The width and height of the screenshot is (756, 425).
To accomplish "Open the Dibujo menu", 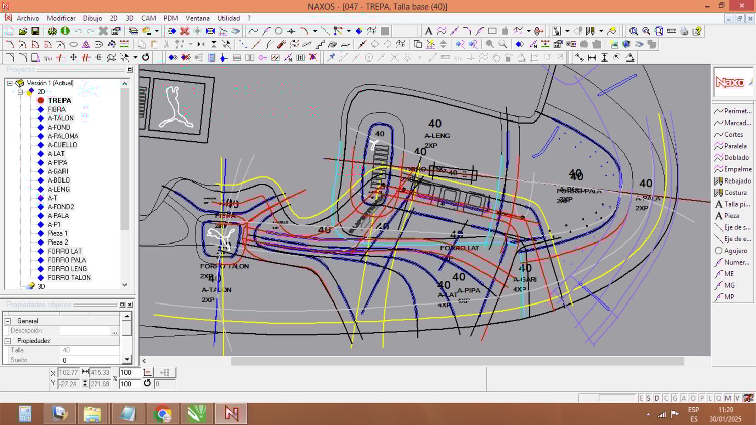I will 92,18.
